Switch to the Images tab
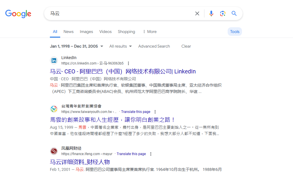The image size is (293, 172). [86, 32]
